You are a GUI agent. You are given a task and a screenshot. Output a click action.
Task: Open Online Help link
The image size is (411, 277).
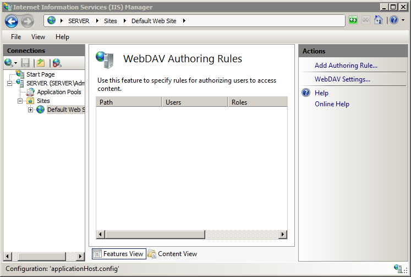332,104
